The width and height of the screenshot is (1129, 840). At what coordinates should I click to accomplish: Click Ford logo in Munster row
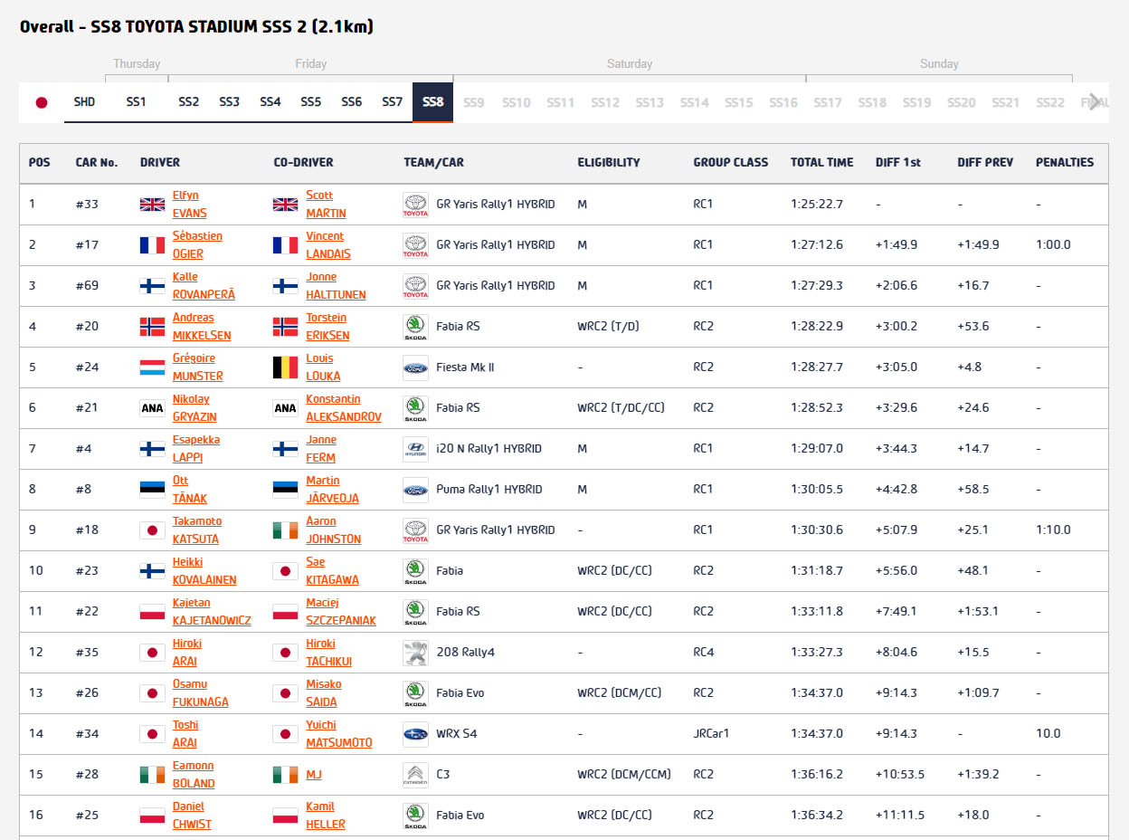point(415,367)
